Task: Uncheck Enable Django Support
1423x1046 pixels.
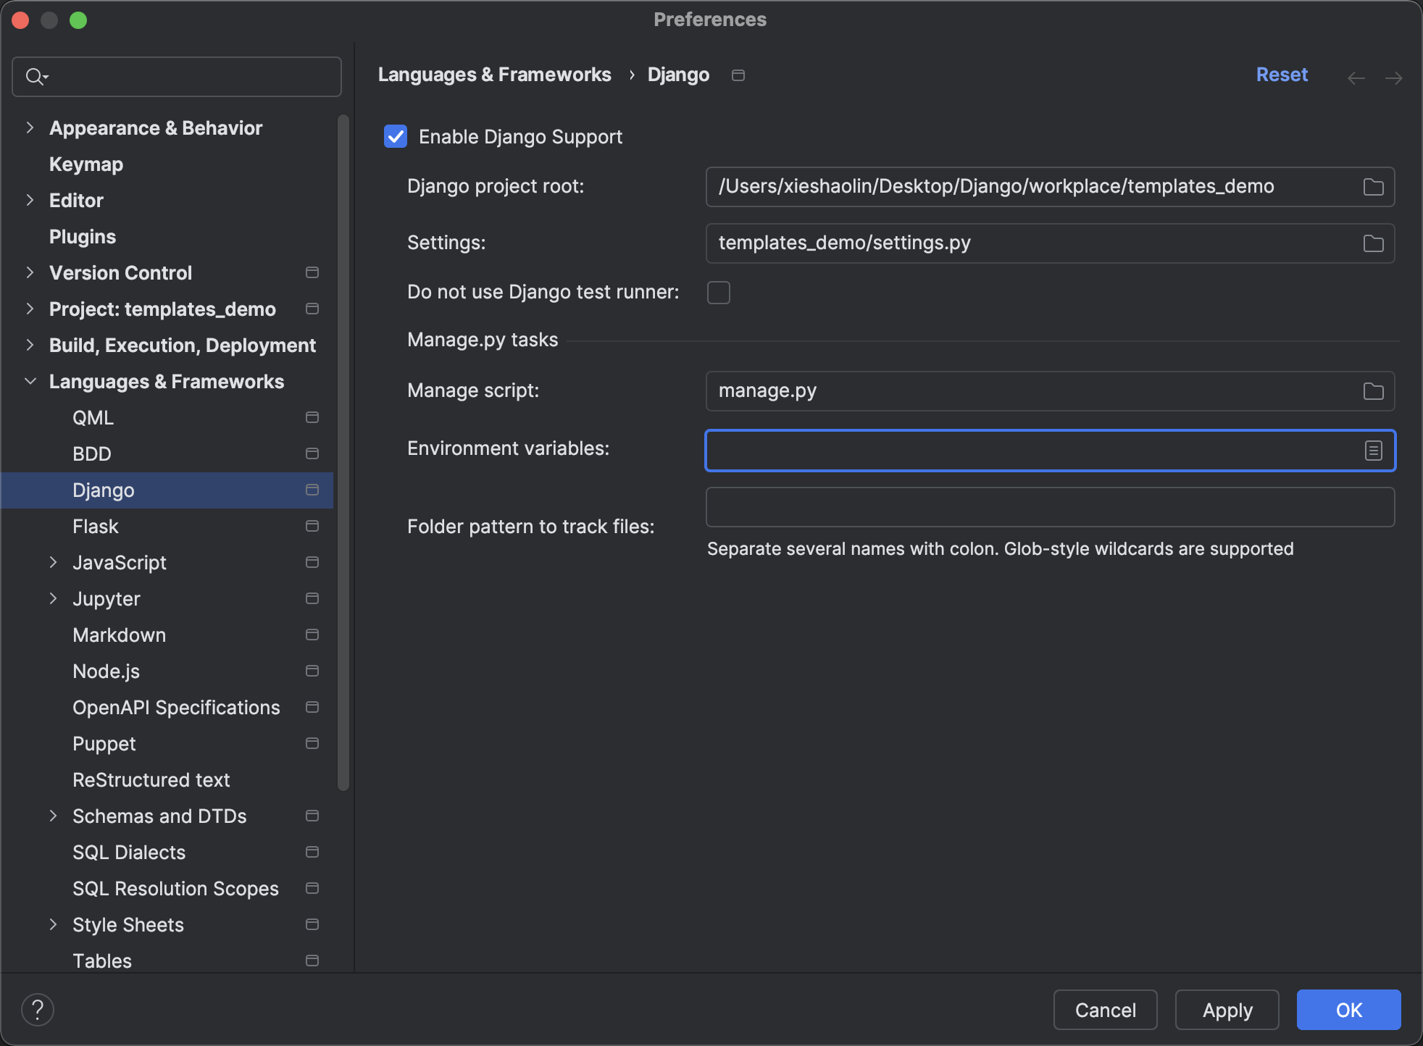Action: (x=396, y=136)
